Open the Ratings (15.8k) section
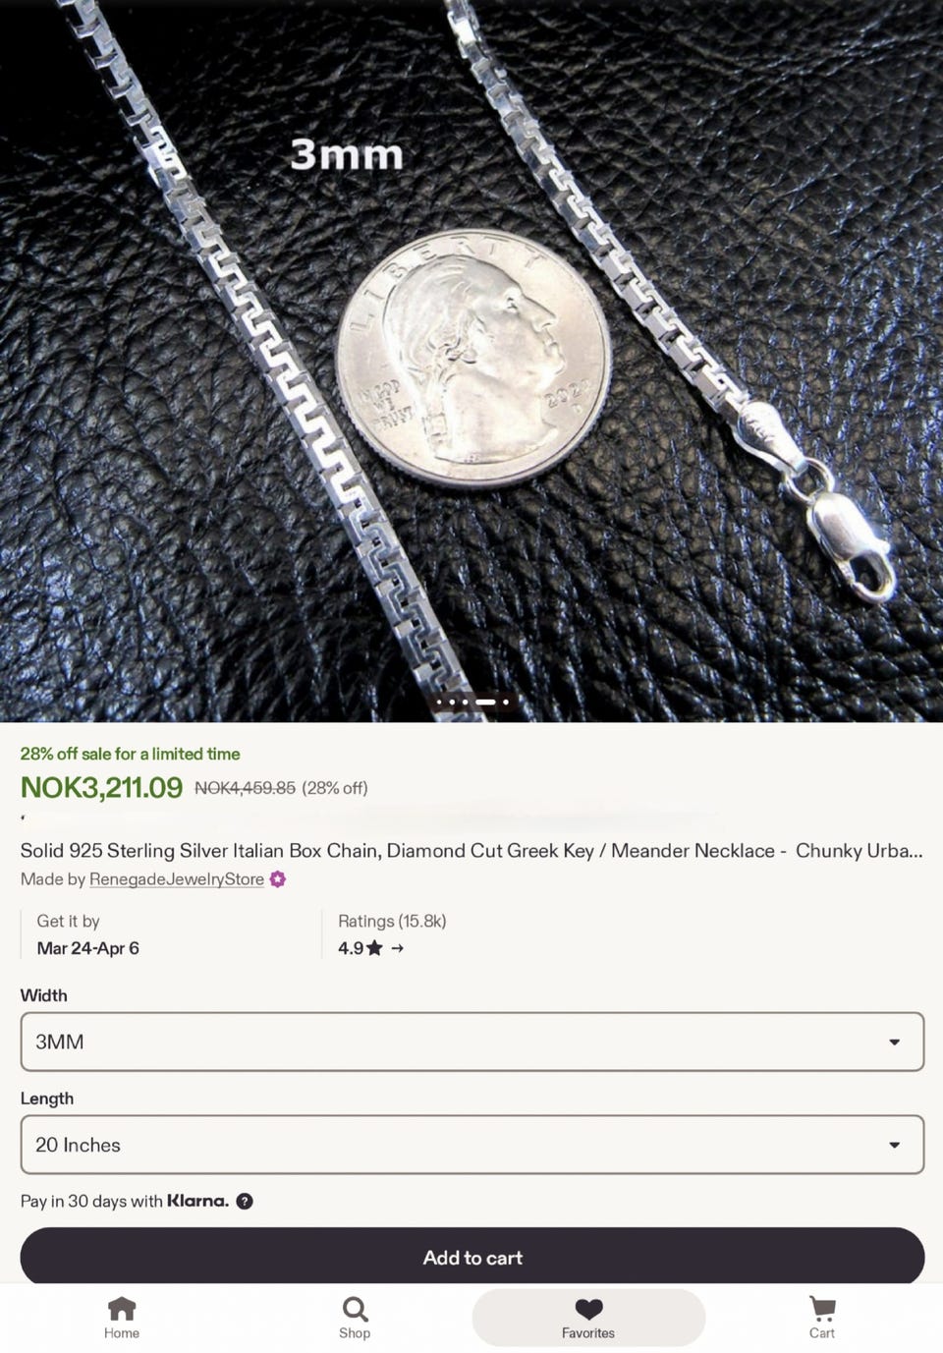 click(x=392, y=921)
